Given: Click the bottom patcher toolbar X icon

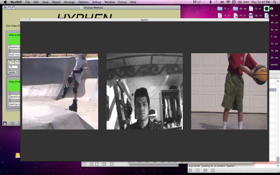Looking at the screenshot, I should 104,164.
